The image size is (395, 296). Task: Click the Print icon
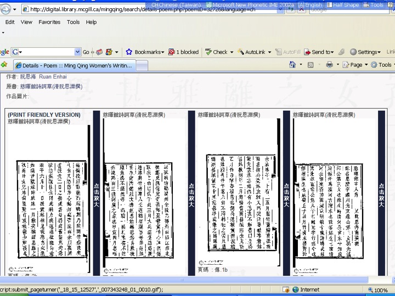click(x=329, y=65)
